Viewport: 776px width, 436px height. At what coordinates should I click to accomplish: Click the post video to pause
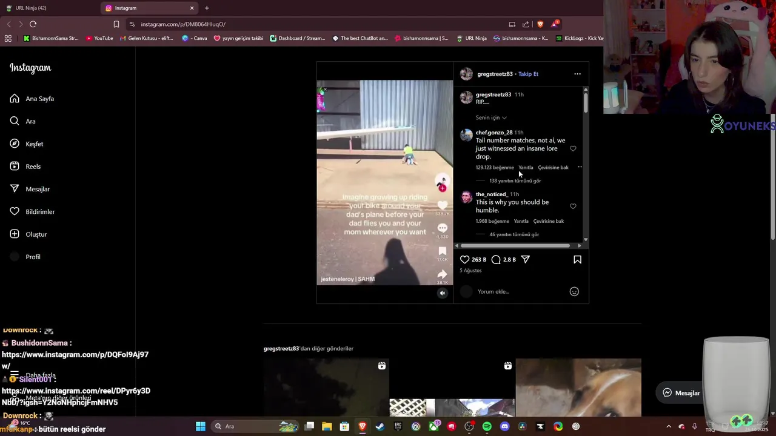point(384,182)
